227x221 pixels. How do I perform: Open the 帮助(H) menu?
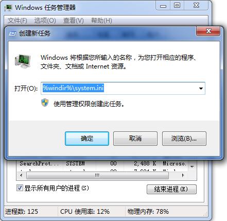[101, 21]
